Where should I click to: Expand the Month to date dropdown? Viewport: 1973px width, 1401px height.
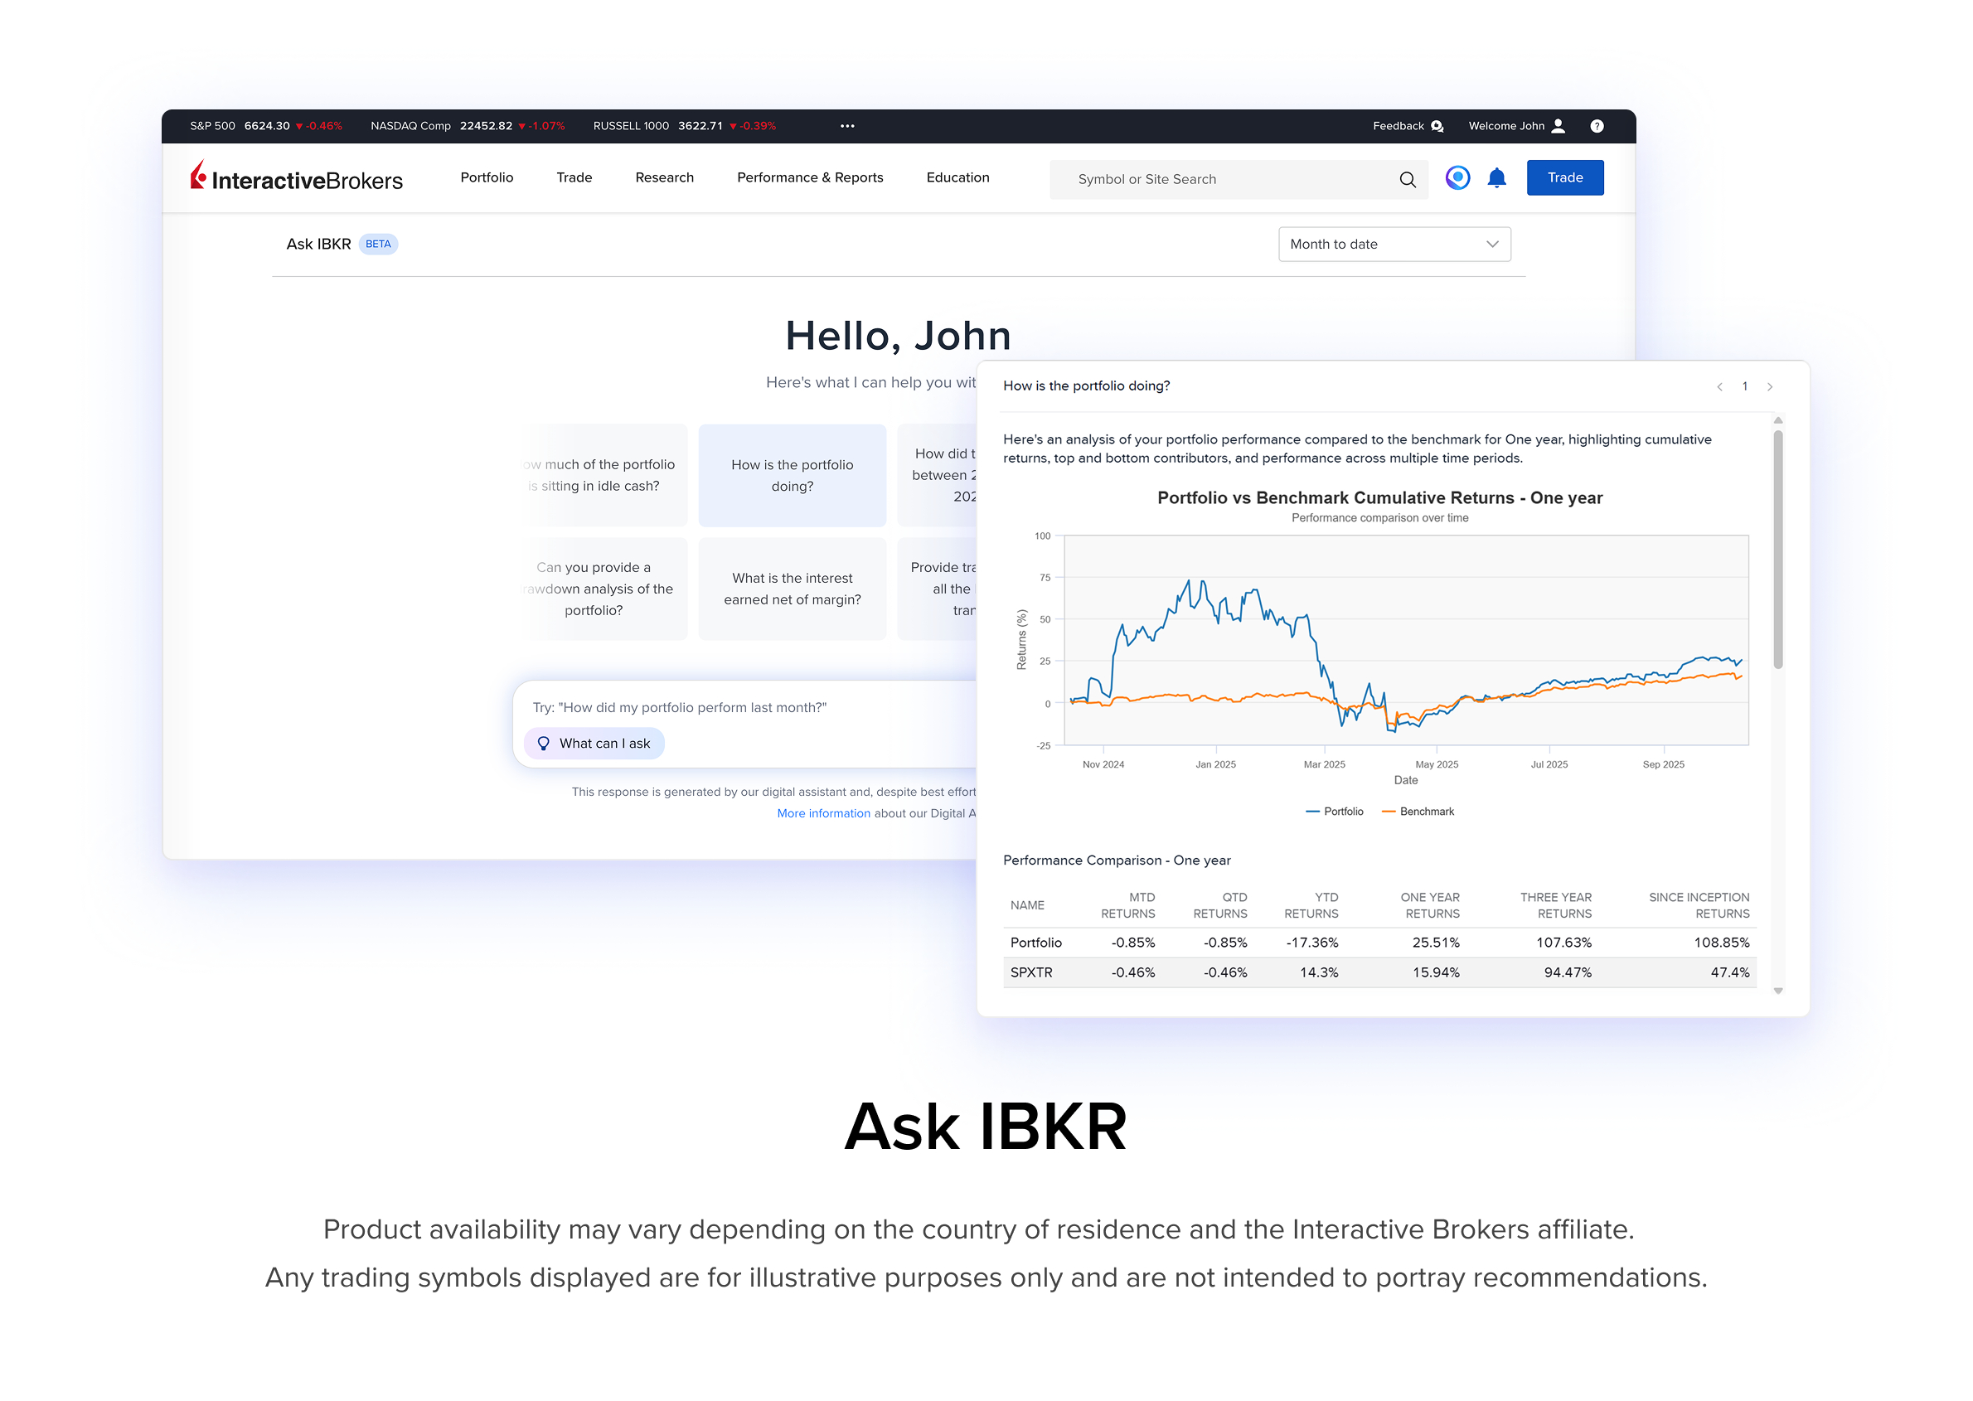1394,245
